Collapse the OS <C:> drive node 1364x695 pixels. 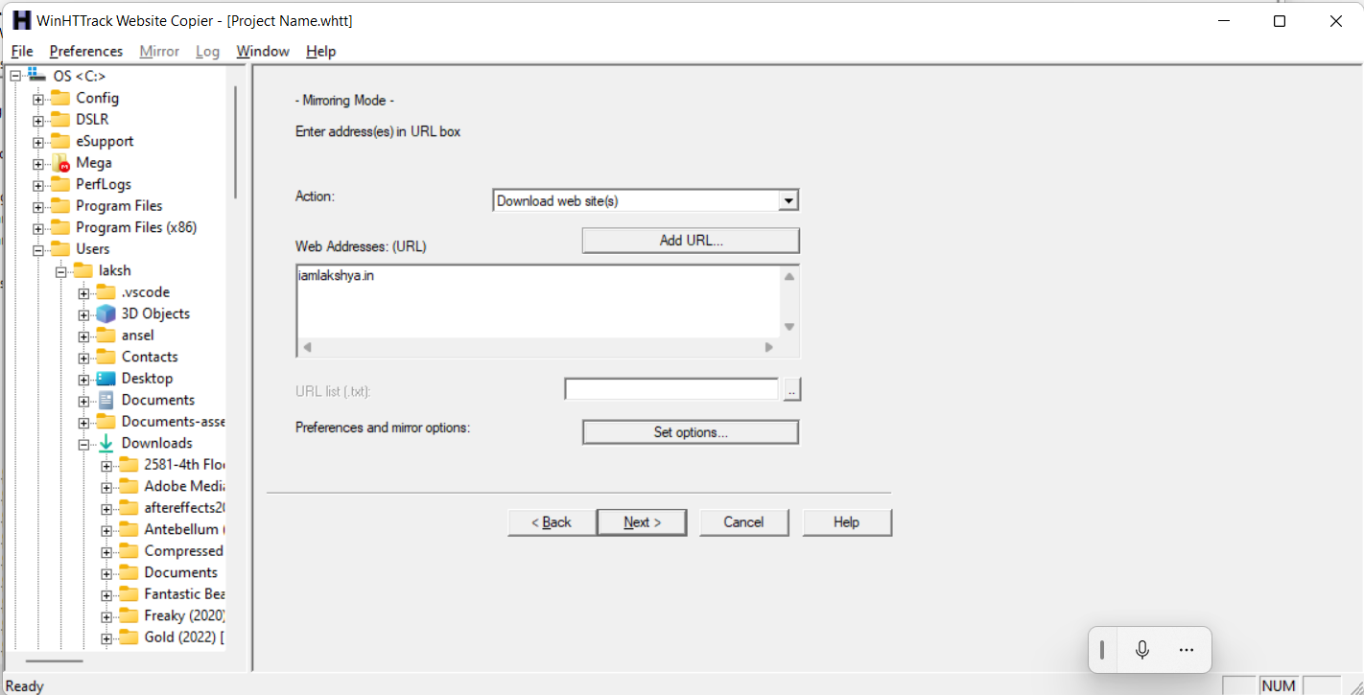pyautogui.click(x=15, y=76)
